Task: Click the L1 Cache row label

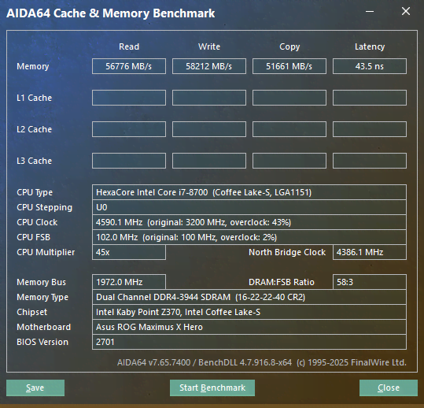Action: 34,98
